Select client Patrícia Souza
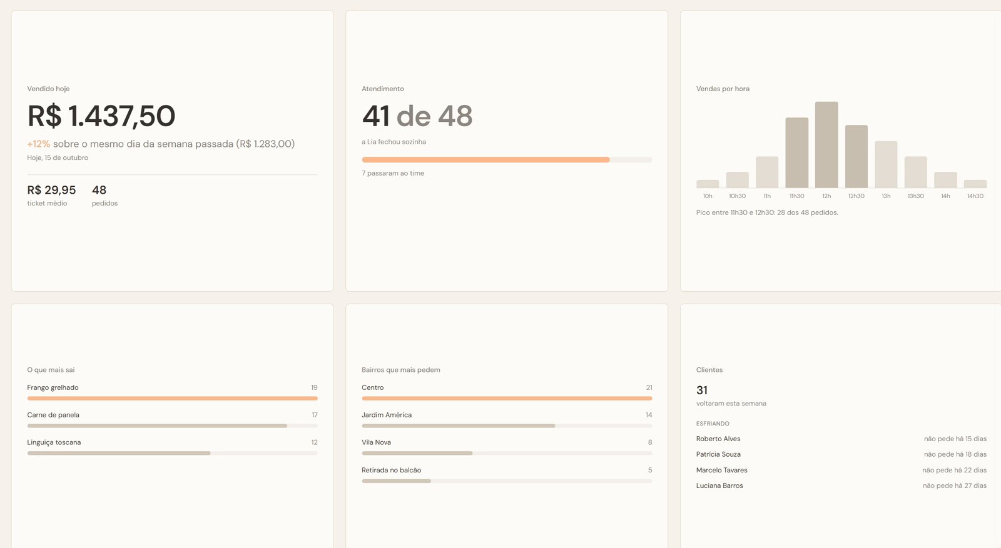Viewport: 1001px width, 548px height. coord(718,454)
